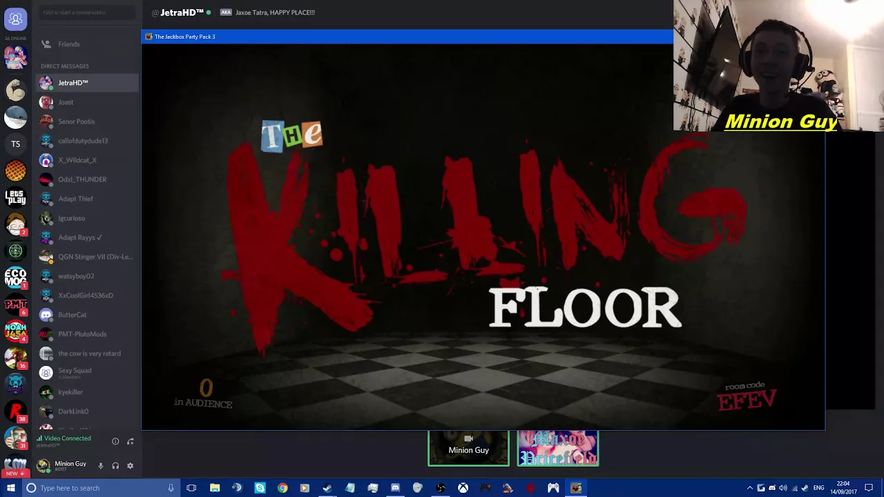The image size is (884, 497).
Task: Open white game controller taskbar app
Action: tap(553, 488)
